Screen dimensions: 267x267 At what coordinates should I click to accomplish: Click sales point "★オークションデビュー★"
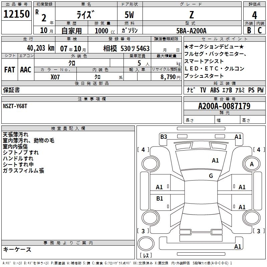[x=214, y=46]
